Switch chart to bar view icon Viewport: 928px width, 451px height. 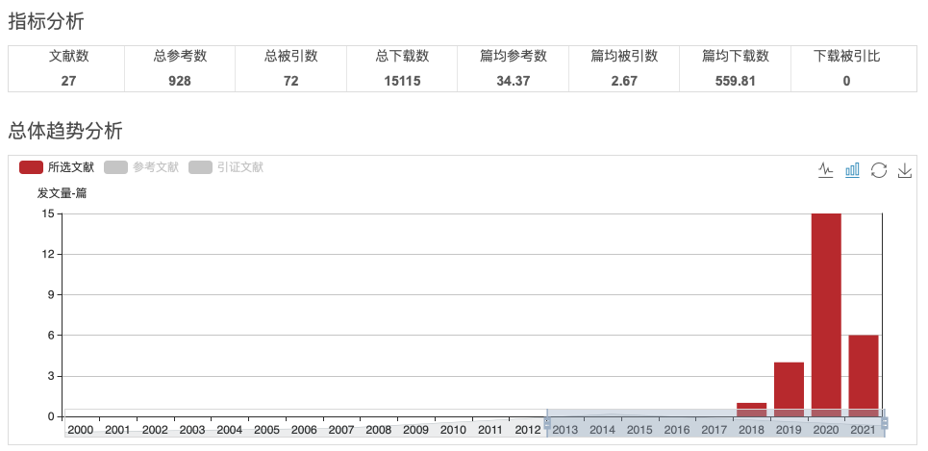pyautogui.click(x=852, y=170)
